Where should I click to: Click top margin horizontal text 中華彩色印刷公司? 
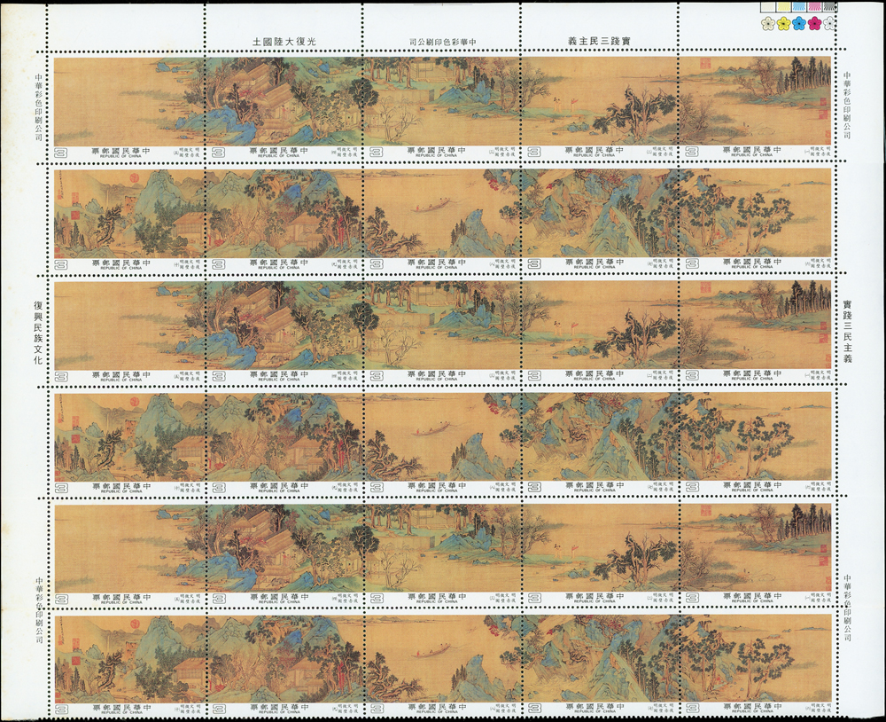(x=443, y=42)
